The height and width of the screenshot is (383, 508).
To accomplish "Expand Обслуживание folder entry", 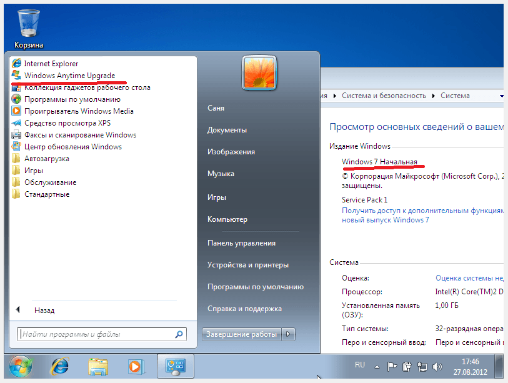I will 50,182.
